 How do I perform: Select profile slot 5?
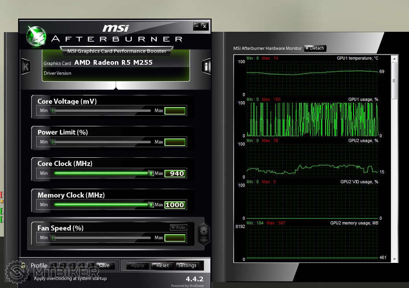[x=90, y=266]
